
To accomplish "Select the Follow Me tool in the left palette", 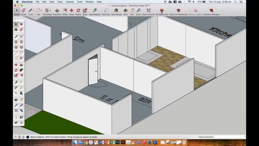I will click(x=21, y=70).
